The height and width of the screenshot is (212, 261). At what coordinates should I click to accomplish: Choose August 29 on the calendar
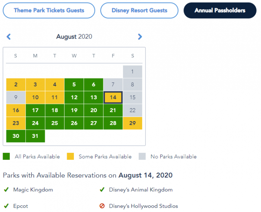click(x=132, y=123)
